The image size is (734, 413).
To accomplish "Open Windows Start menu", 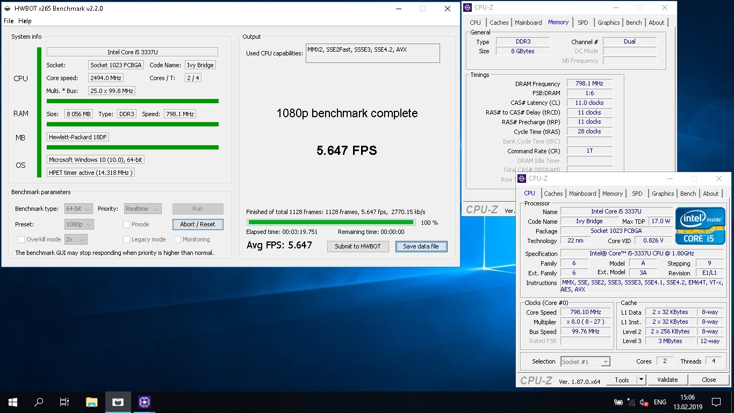I will (12, 402).
